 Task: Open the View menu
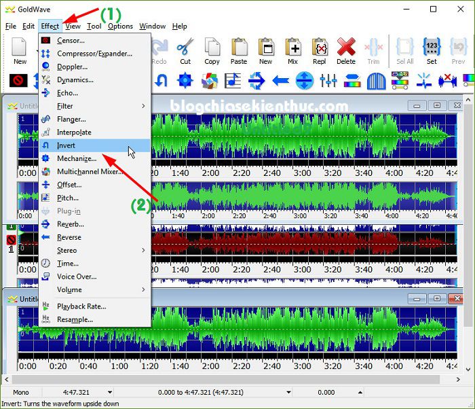[x=73, y=26]
